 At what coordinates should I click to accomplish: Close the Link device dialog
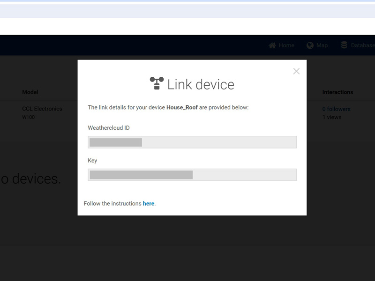(x=296, y=71)
